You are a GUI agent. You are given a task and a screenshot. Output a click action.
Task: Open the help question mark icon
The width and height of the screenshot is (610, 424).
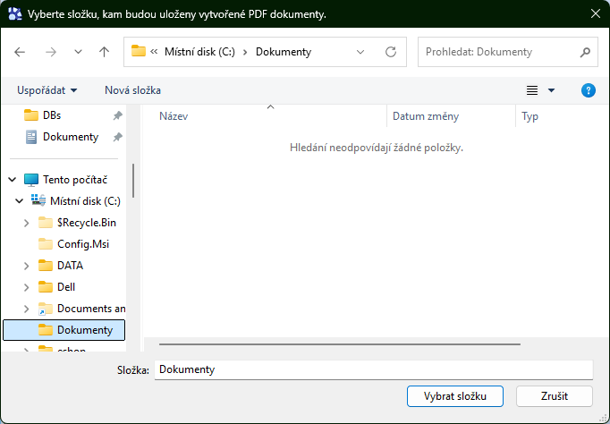point(588,90)
